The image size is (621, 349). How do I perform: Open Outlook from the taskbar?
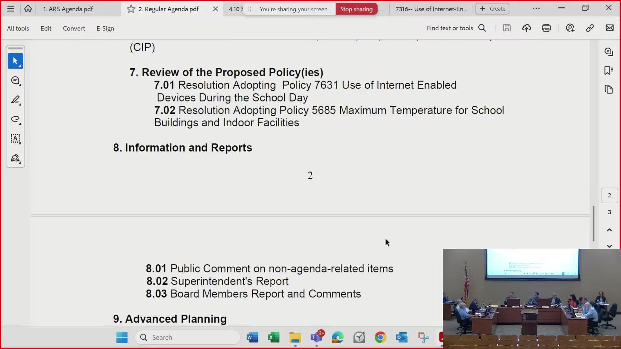pyautogui.click(x=402, y=337)
